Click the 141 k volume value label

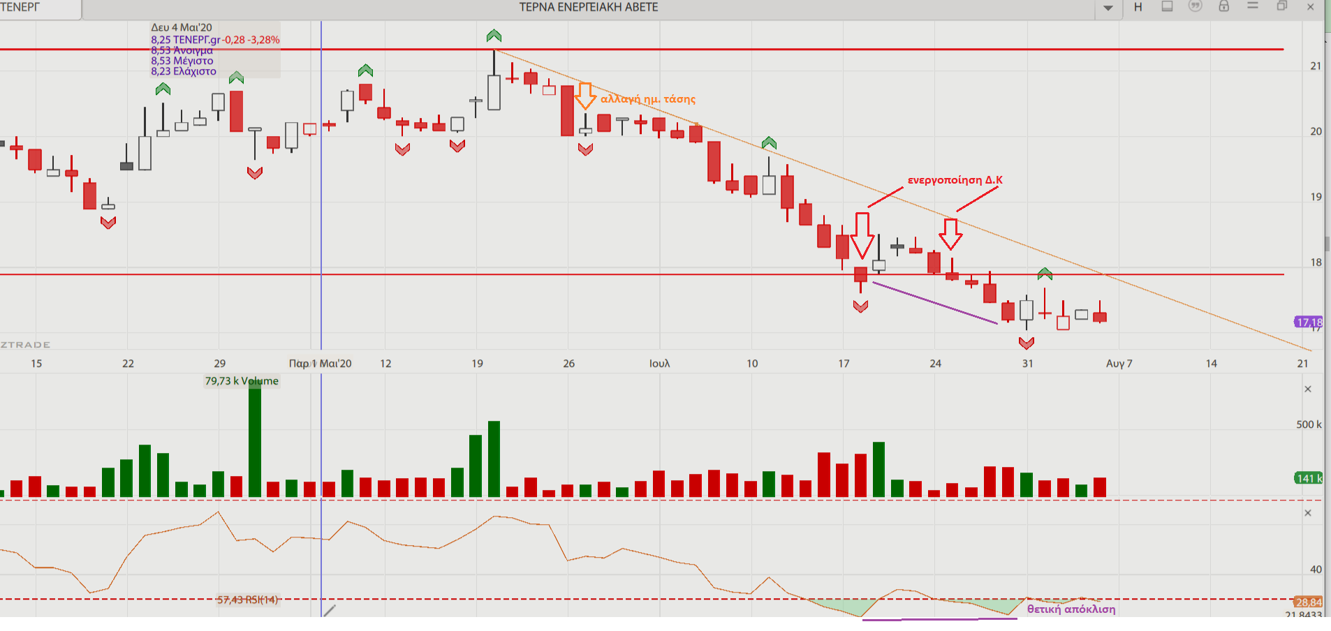pyautogui.click(x=1309, y=478)
